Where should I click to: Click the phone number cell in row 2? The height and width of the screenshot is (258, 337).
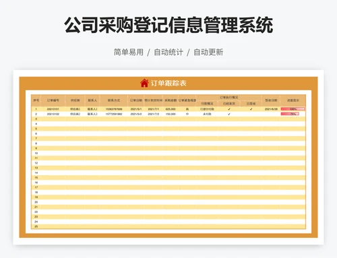click(114, 114)
